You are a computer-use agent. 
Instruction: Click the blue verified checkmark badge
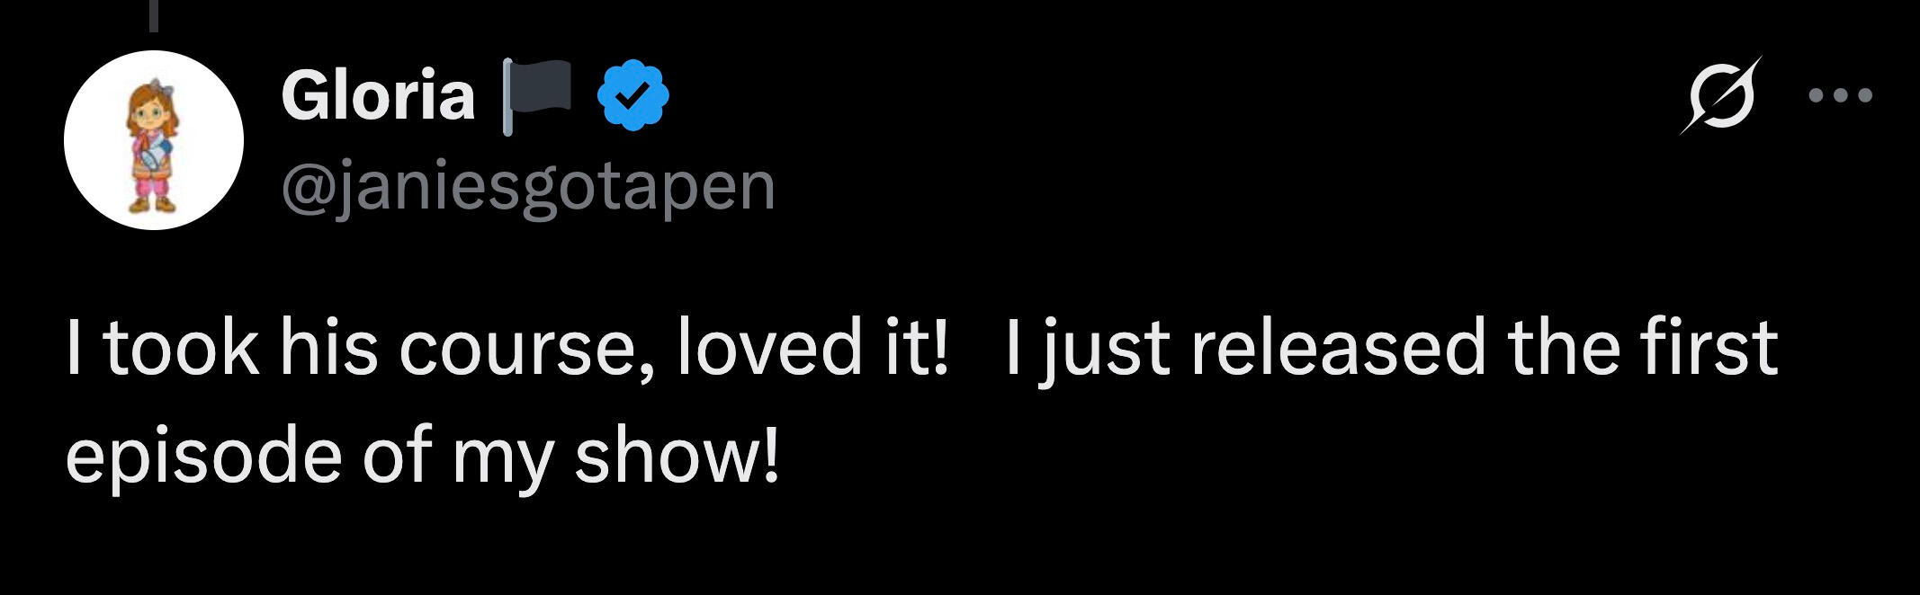click(633, 95)
